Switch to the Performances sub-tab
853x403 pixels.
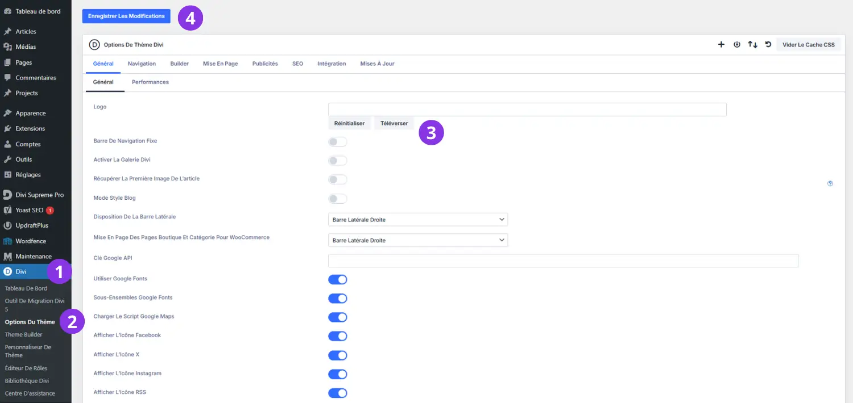click(x=150, y=82)
